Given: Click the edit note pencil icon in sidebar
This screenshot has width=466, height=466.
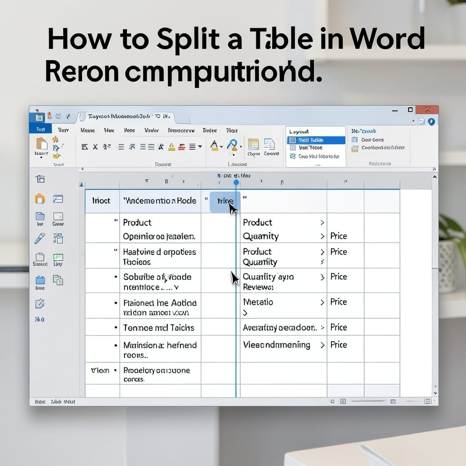Looking at the screenshot, I should pos(40,304).
